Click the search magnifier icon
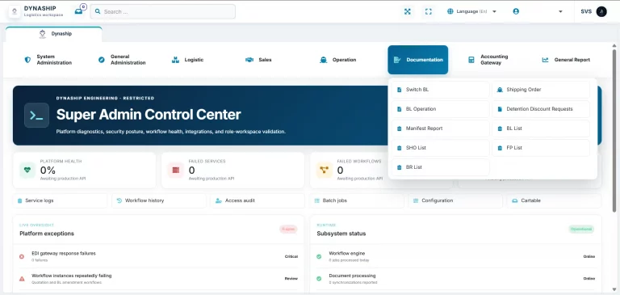Screen dimensions: 620x295 [x=98, y=11]
